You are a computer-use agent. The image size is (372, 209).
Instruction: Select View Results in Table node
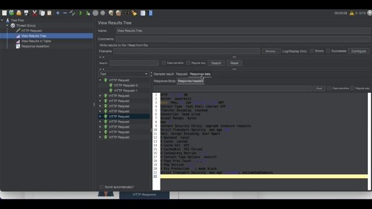tap(36, 41)
